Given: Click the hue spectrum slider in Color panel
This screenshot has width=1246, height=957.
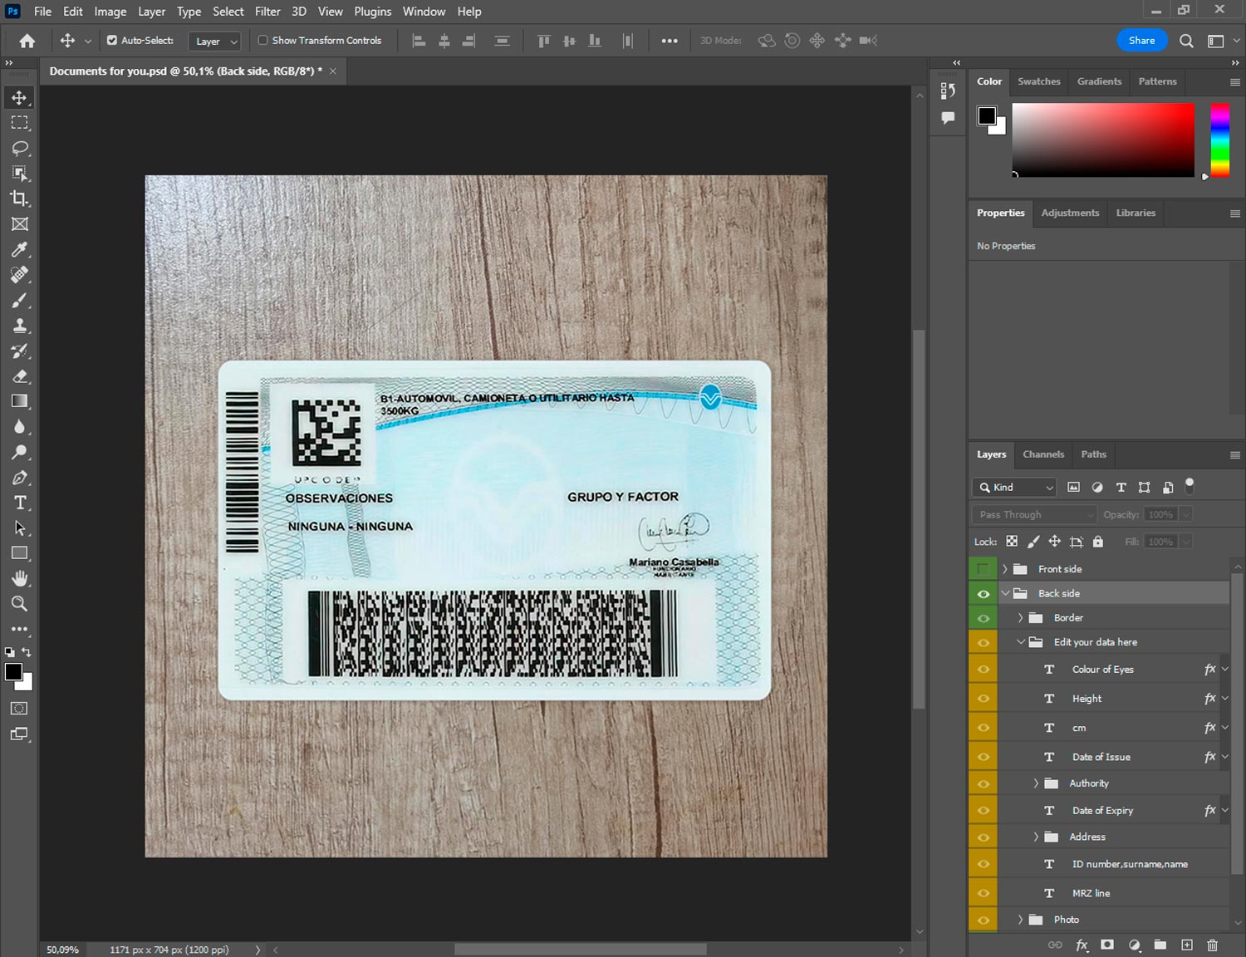Looking at the screenshot, I should (1219, 140).
